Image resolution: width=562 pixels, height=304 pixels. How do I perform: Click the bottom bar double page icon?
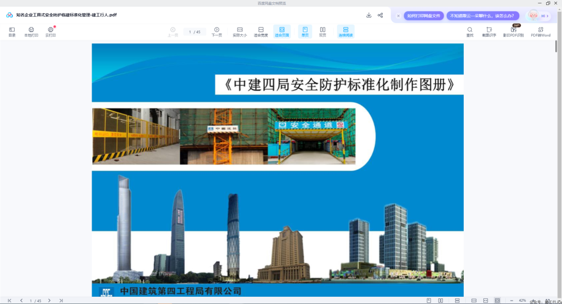441,301
